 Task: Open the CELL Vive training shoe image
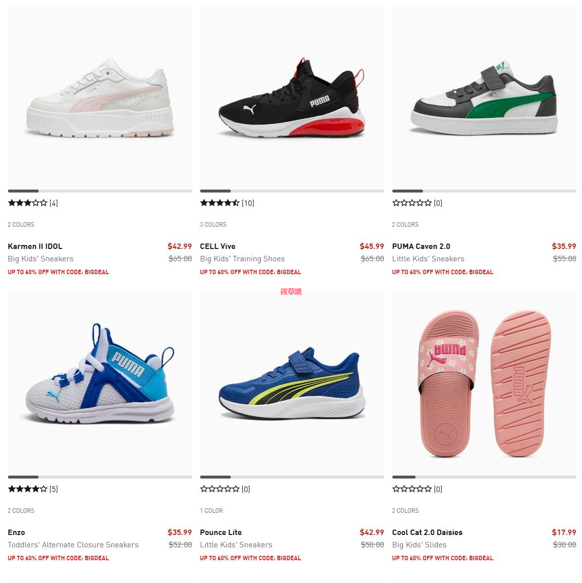coord(292,97)
